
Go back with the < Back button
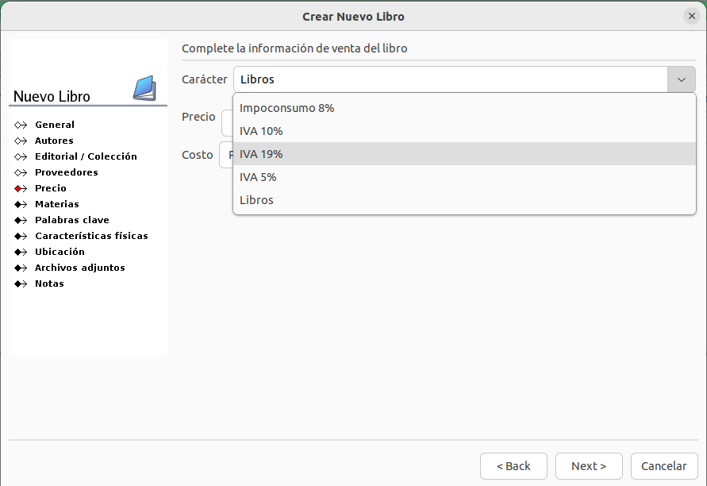513,466
